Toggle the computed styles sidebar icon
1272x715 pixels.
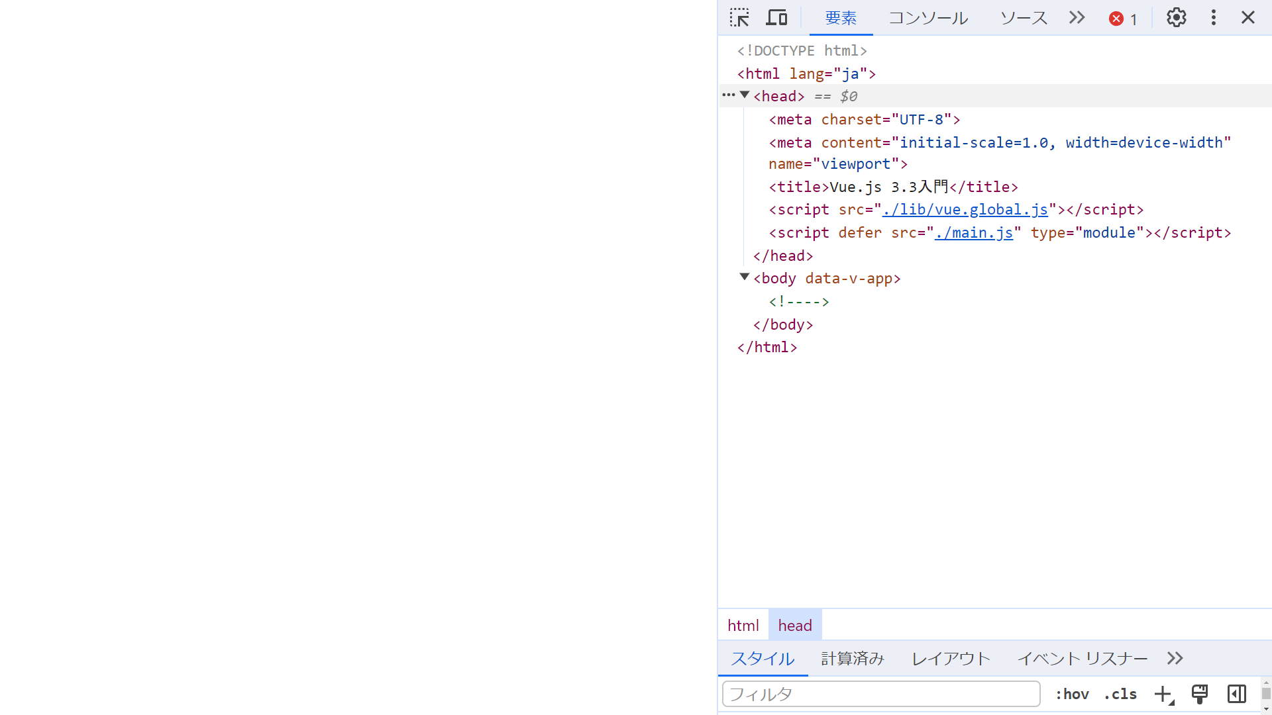tap(1236, 694)
